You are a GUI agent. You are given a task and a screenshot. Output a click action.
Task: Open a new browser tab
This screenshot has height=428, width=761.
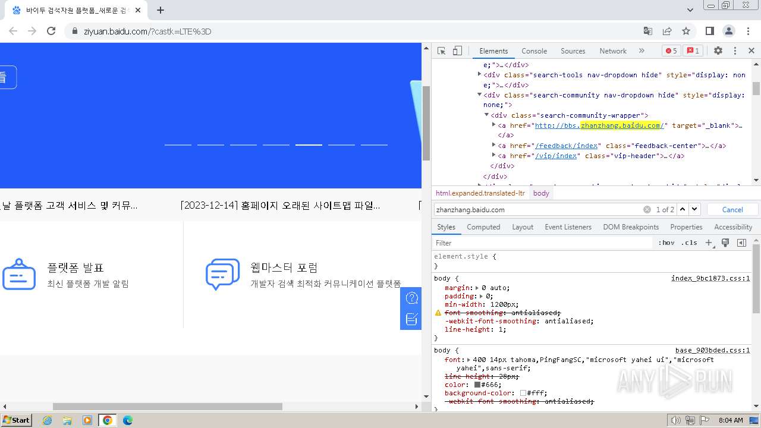coord(161,10)
